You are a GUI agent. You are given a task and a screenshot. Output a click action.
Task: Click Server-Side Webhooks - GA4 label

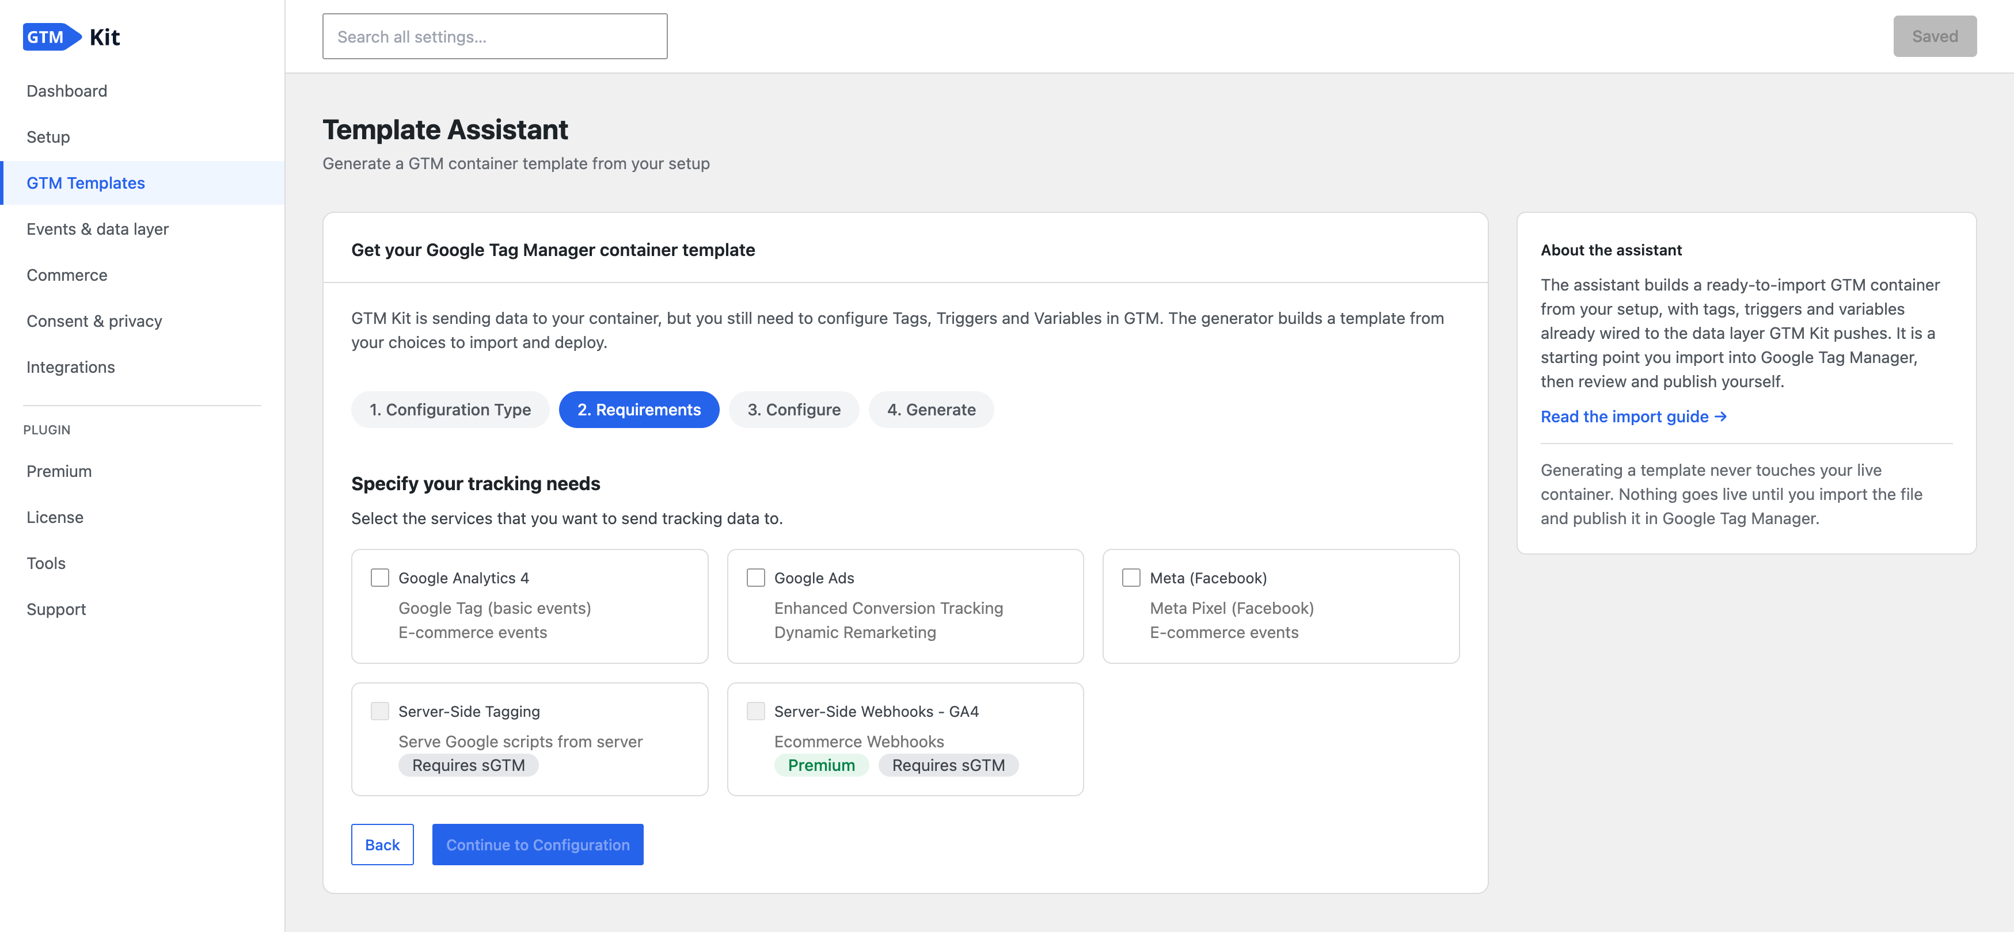(x=876, y=712)
